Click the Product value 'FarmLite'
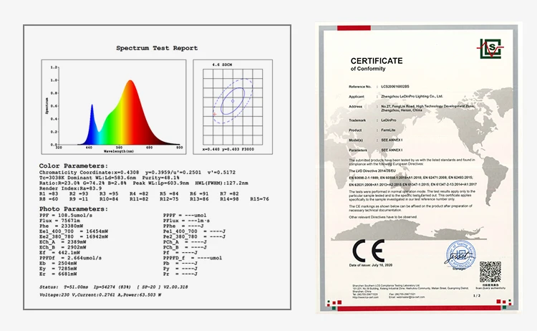This screenshot has width=537, height=331. click(x=388, y=130)
